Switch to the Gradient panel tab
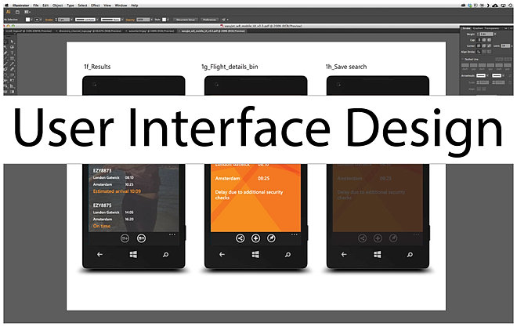Viewport: 517px width, 327px height. 478,28
